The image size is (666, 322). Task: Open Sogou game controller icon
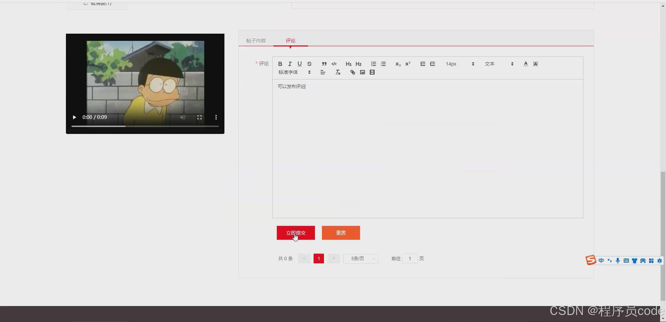[x=643, y=261]
